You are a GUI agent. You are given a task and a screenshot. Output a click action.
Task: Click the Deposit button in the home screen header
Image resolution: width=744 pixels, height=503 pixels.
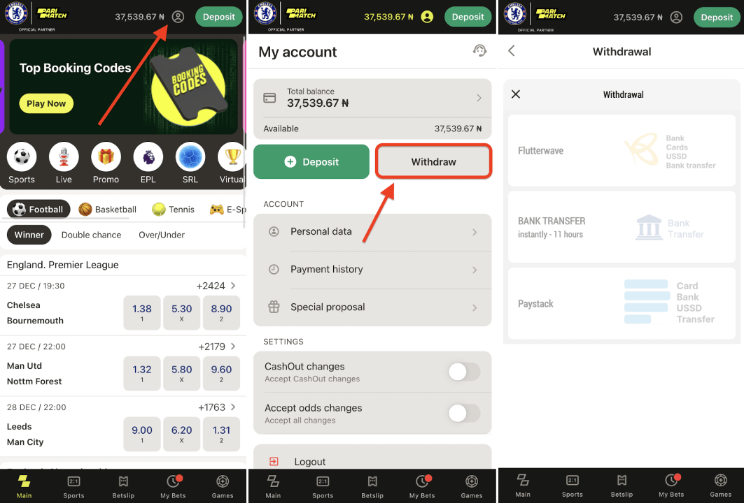pos(219,17)
